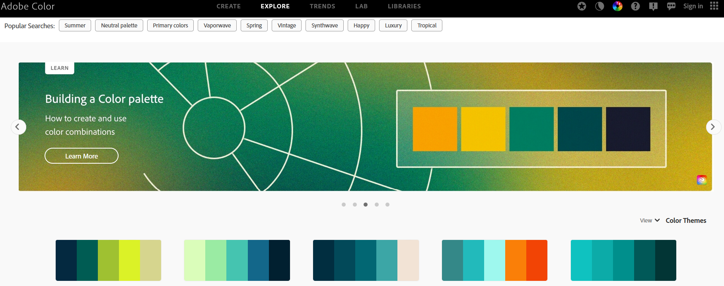This screenshot has height=286, width=724.
Task: Go to the Explore tab
Action: 275,6
